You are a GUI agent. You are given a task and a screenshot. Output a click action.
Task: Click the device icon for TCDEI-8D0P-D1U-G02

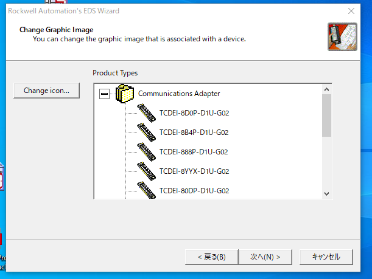click(146, 113)
